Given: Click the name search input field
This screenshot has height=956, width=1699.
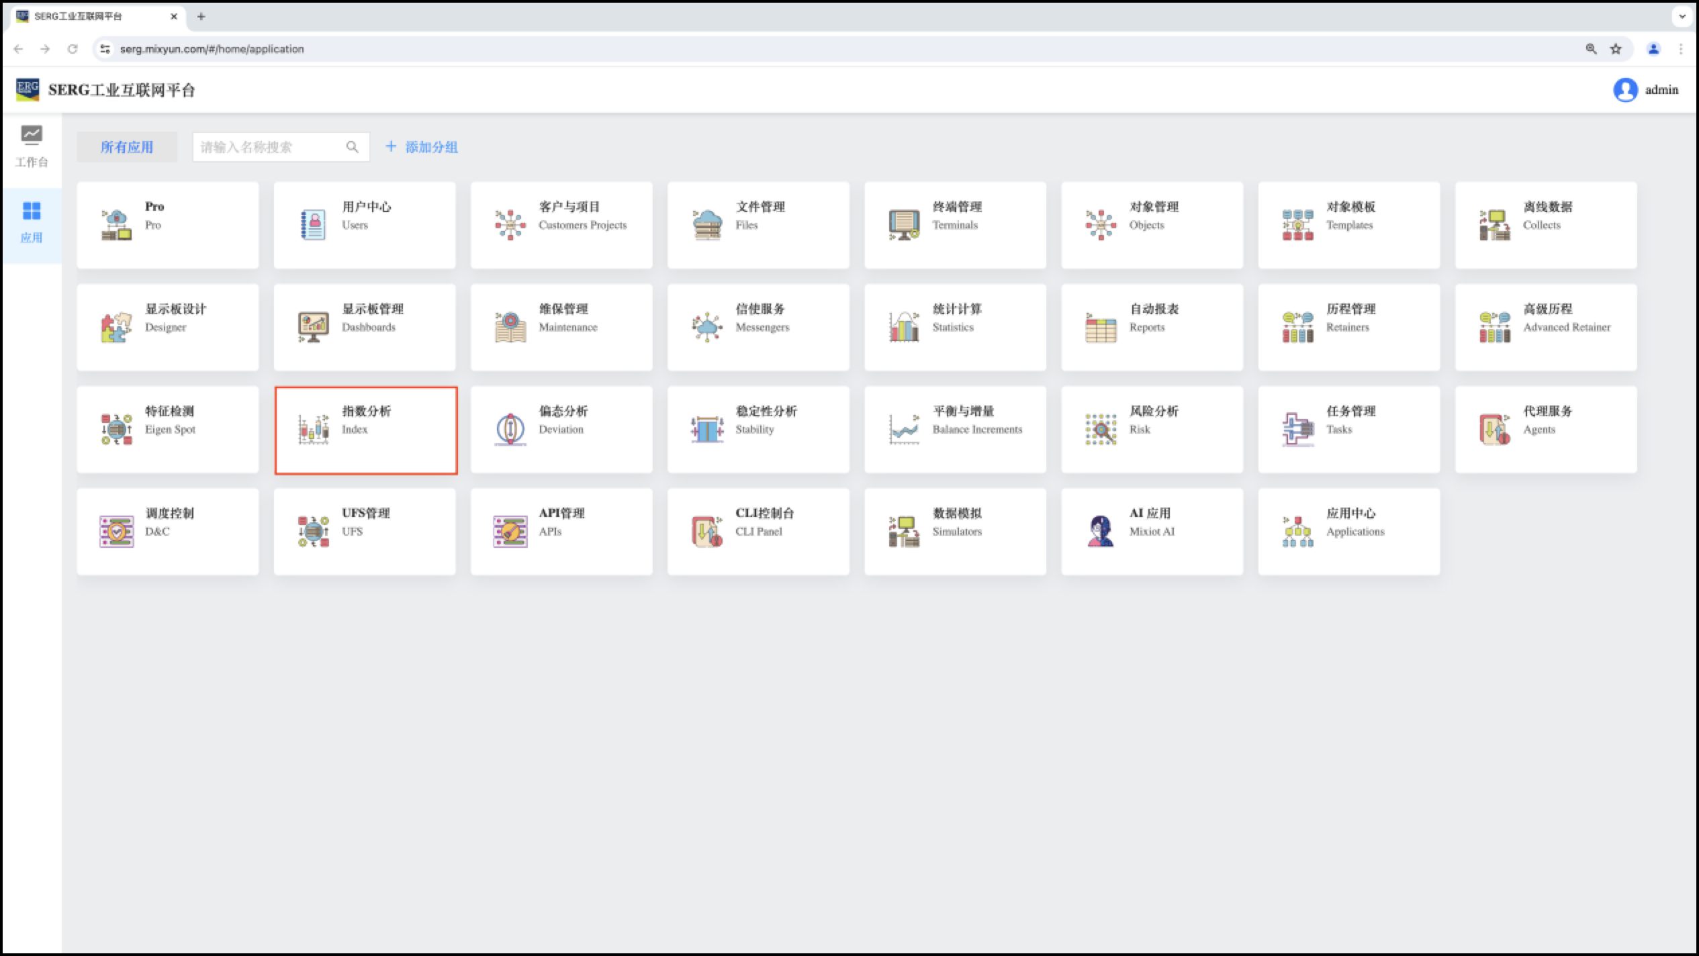Looking at the screenshot, I should [269, 147].
